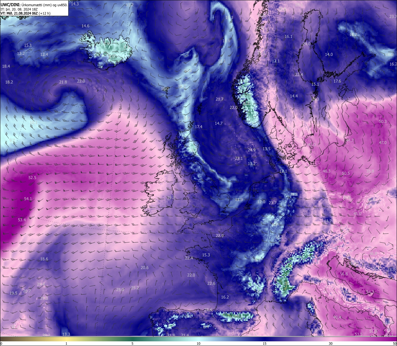This screenshot has height=346, width=397.
Task: Select the 54.1 value over the Atlantic
Action: tap(28, 199)
